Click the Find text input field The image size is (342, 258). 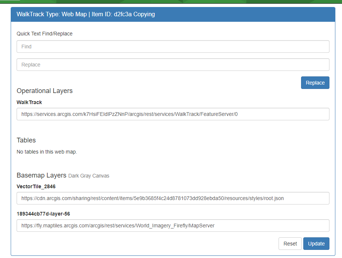[x=173, y=47]
